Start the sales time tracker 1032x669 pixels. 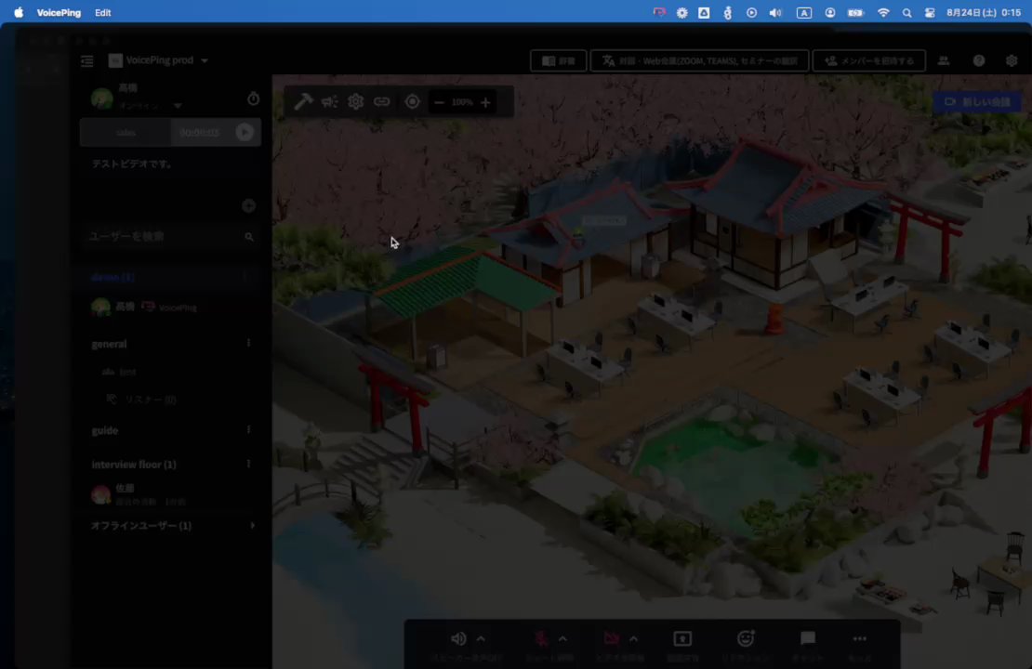pos(245,132)
